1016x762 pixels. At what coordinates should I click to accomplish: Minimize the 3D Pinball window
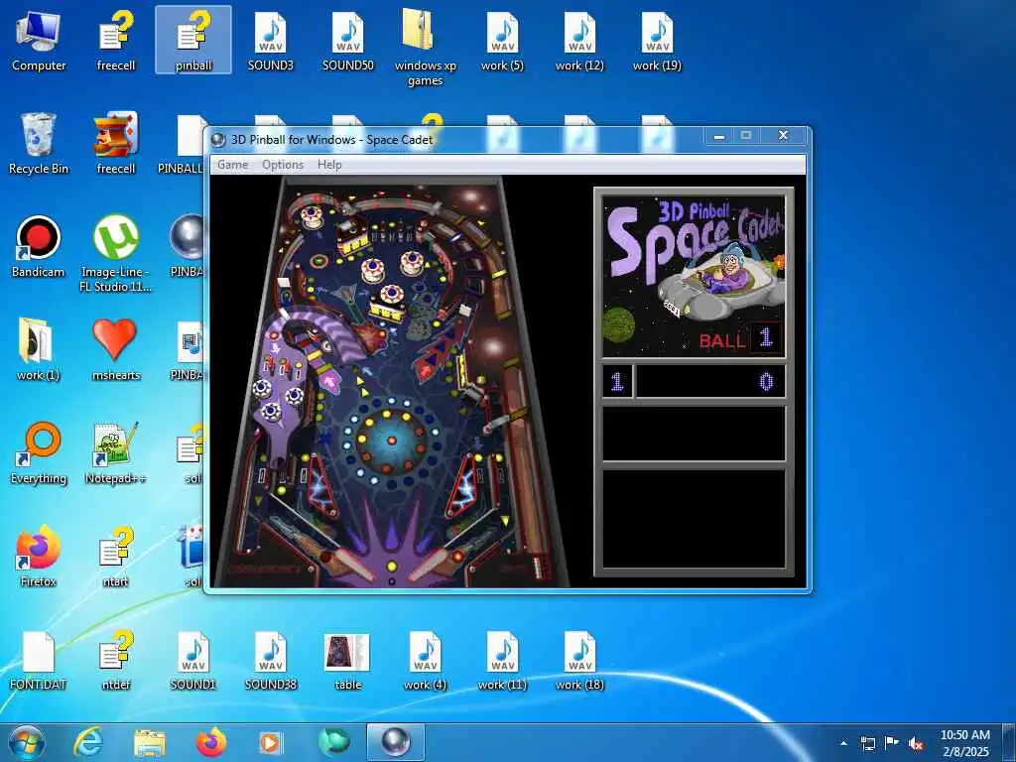coord(718,136)
